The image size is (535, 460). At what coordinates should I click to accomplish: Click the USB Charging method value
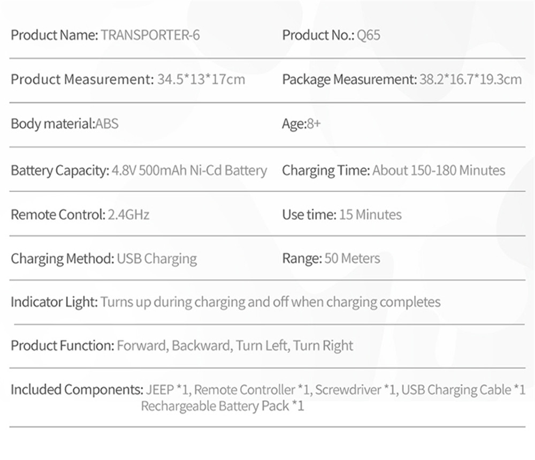click(x=157, y=259)
